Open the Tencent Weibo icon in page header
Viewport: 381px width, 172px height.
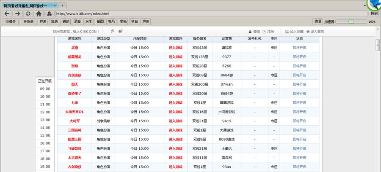pos(112,31)
